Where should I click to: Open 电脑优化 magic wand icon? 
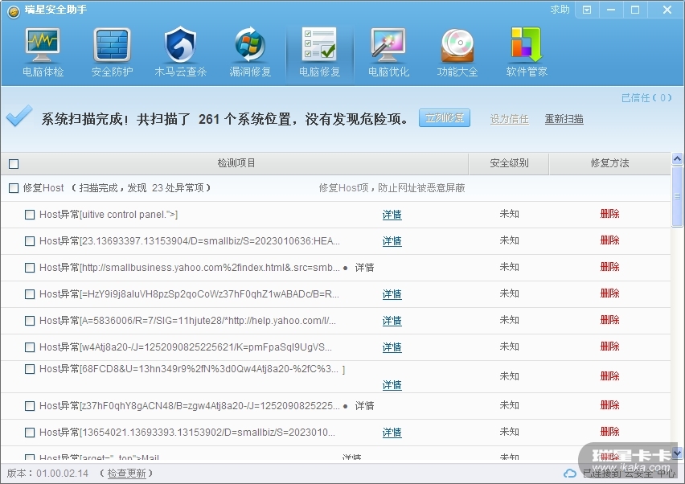[388, 46]
